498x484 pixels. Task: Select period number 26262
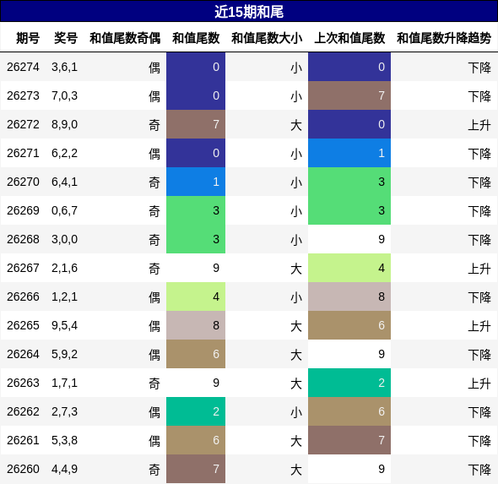coord(23,411)
